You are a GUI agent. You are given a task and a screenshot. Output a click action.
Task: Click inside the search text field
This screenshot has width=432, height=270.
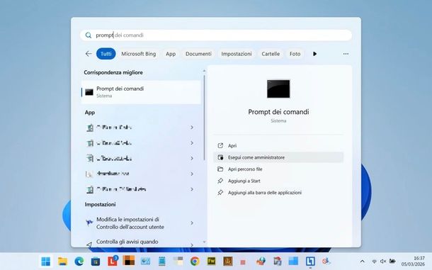(x=216, y=35)
